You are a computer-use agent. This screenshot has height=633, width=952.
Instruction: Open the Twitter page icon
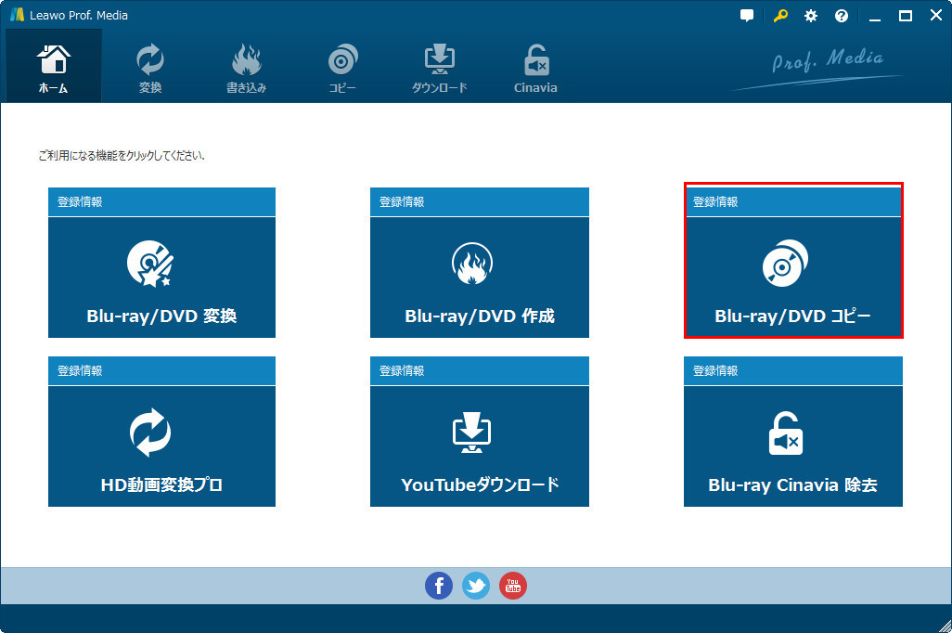tap(476, 586)
